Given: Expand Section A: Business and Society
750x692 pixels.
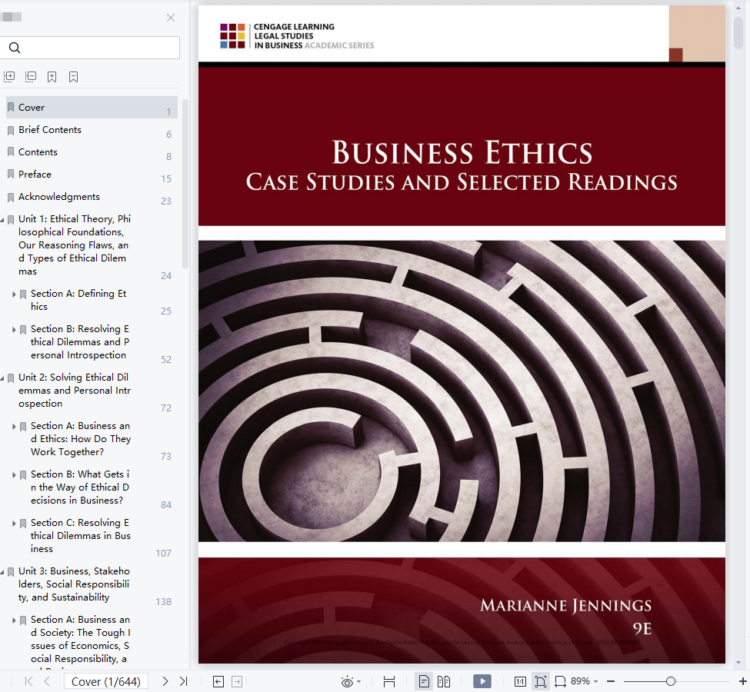Looking at the screenshot, I should 14,620.
